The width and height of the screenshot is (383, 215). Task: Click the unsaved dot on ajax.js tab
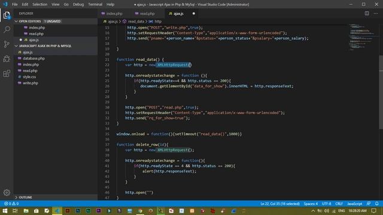194,14
